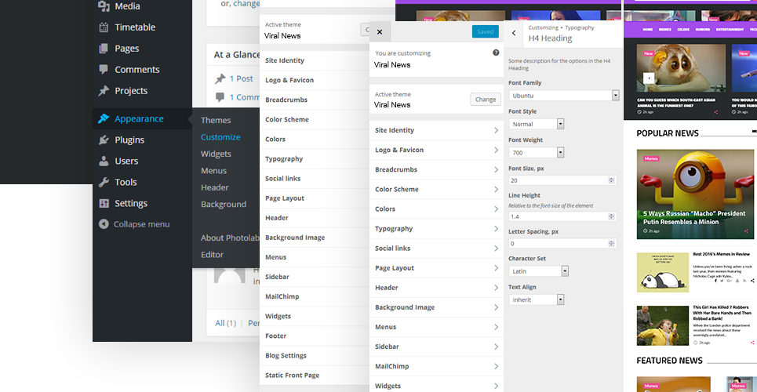The width and height of the screenshot is (757, 392).
Task: Open the Font Family dropdown showing Ubuntu
Action: tap(563, 95)
